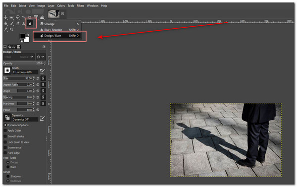Image resolution: width=297 pixels, height=187 pixels.
Task: Open the Mode dropdown
Action: click(x=19, y=57)
